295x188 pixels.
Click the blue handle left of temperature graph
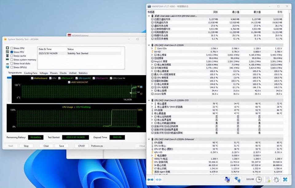coord(9,77)
